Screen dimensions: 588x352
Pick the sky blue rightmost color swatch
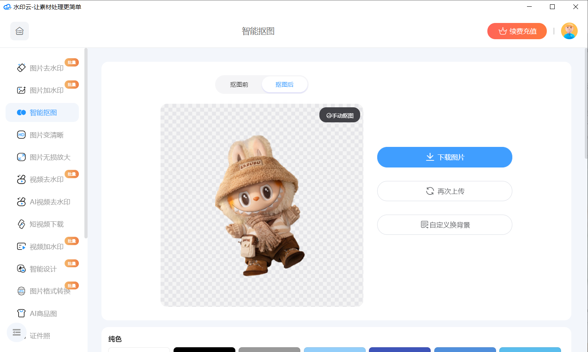530,350
